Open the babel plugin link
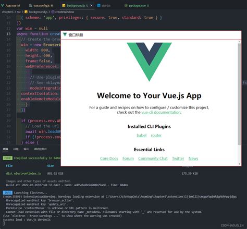The height and width of the screenshot is (229, 247). click(142, 135)
